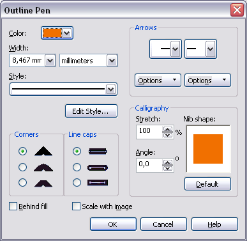Select the bevel corner icon
247x241 pixels.
[43, 183]
